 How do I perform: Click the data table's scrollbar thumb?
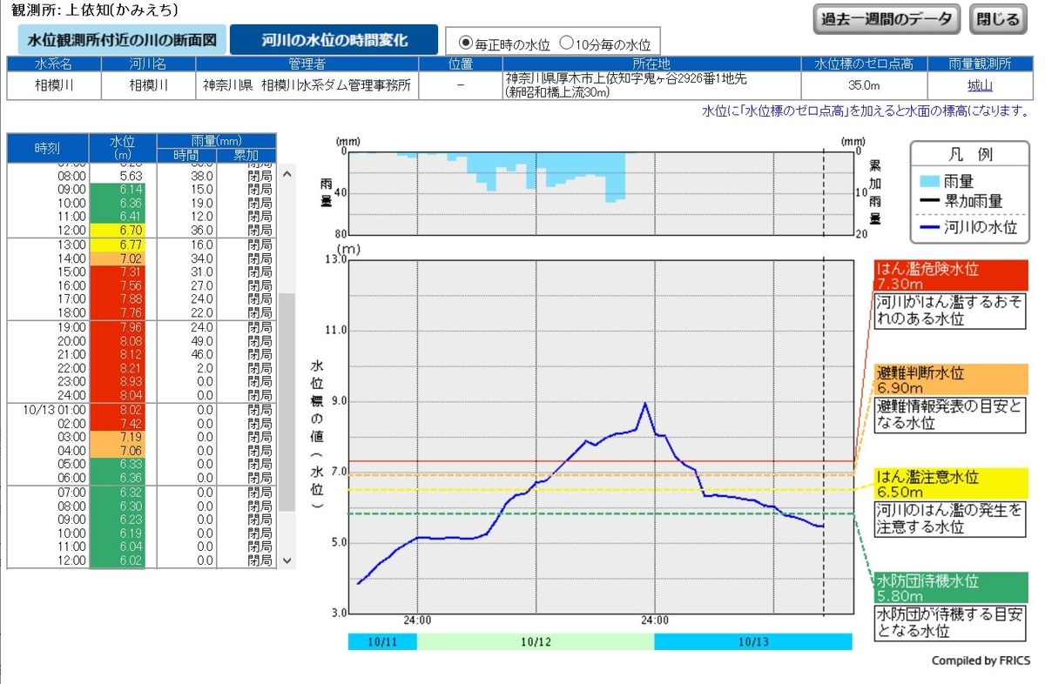[287, 403]
